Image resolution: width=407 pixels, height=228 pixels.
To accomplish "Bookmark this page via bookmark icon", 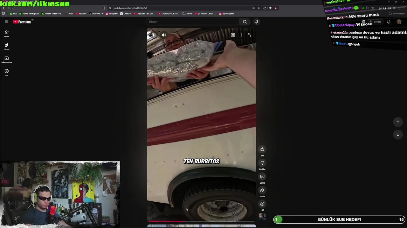I will click(104, 8).
